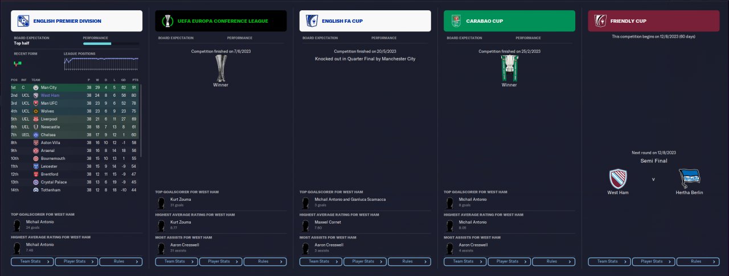
Task: Click the Bournemouth badge in the table
Action: point(36,159)
